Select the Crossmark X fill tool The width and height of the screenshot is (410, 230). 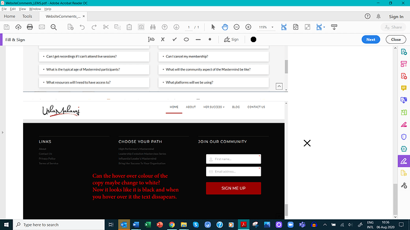163,40
